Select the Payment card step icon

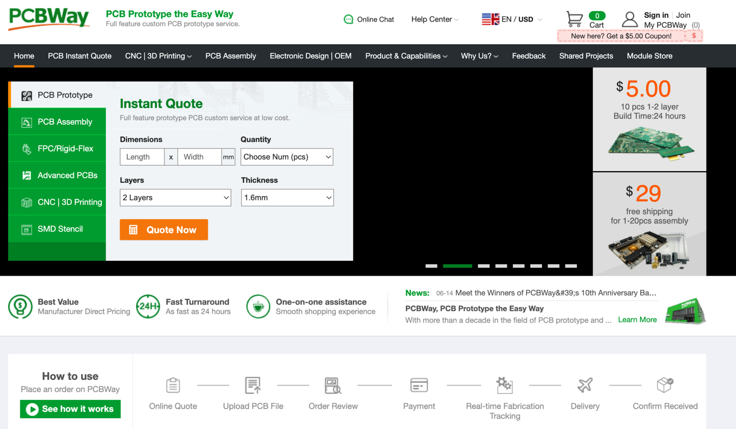[x=419, y=385]
